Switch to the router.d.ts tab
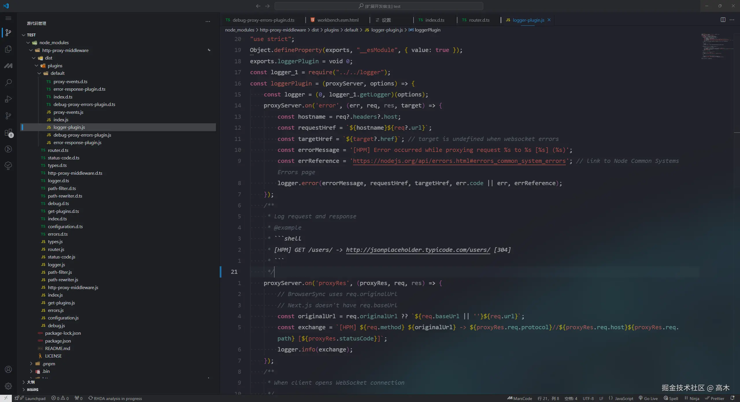This screenshot has height=402, width=740. point(479,20)
